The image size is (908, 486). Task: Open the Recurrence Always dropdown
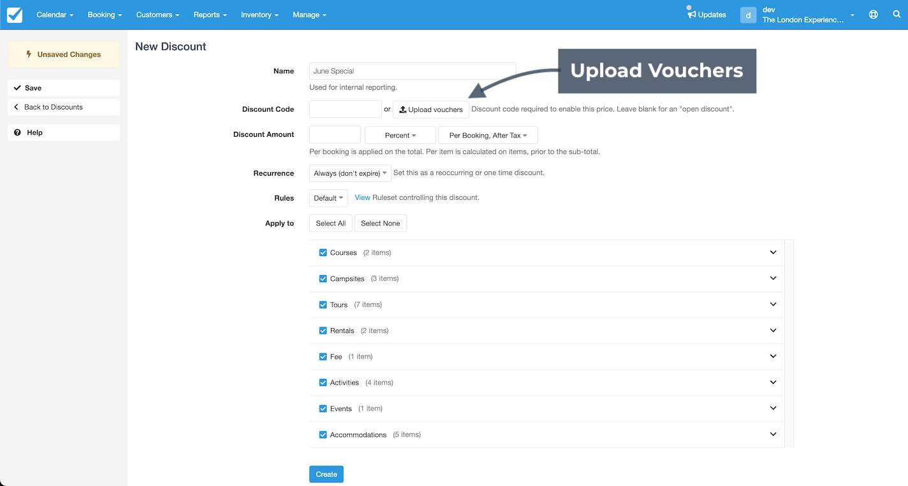(350, 173)
